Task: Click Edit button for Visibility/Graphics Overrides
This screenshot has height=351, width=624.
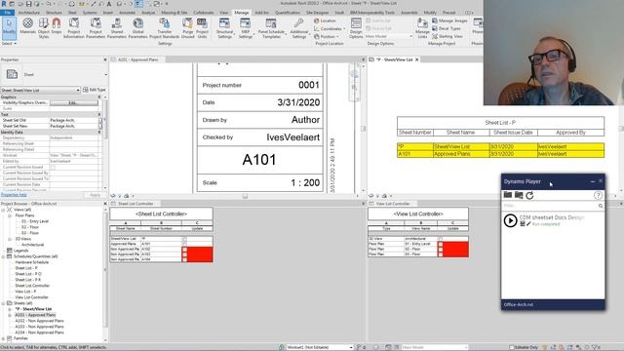Action: click(74, 103)
